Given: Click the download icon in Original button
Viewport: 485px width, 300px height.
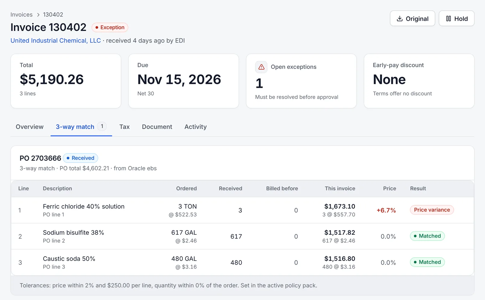Looking at the screenshot, I should [x=400, y=19].
